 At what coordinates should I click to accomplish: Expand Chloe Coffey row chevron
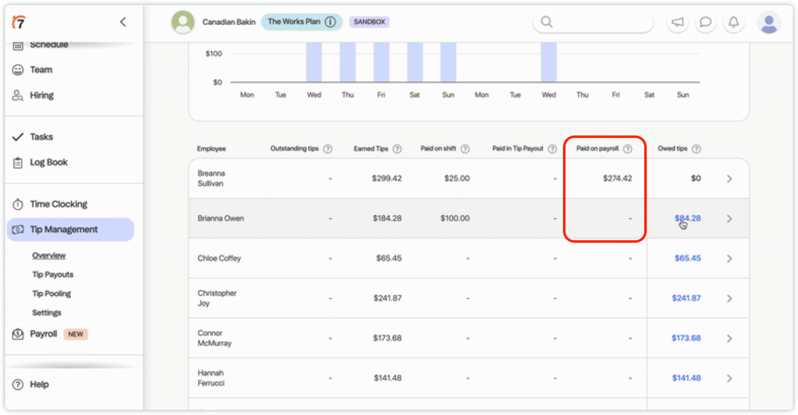click(730, 259)
